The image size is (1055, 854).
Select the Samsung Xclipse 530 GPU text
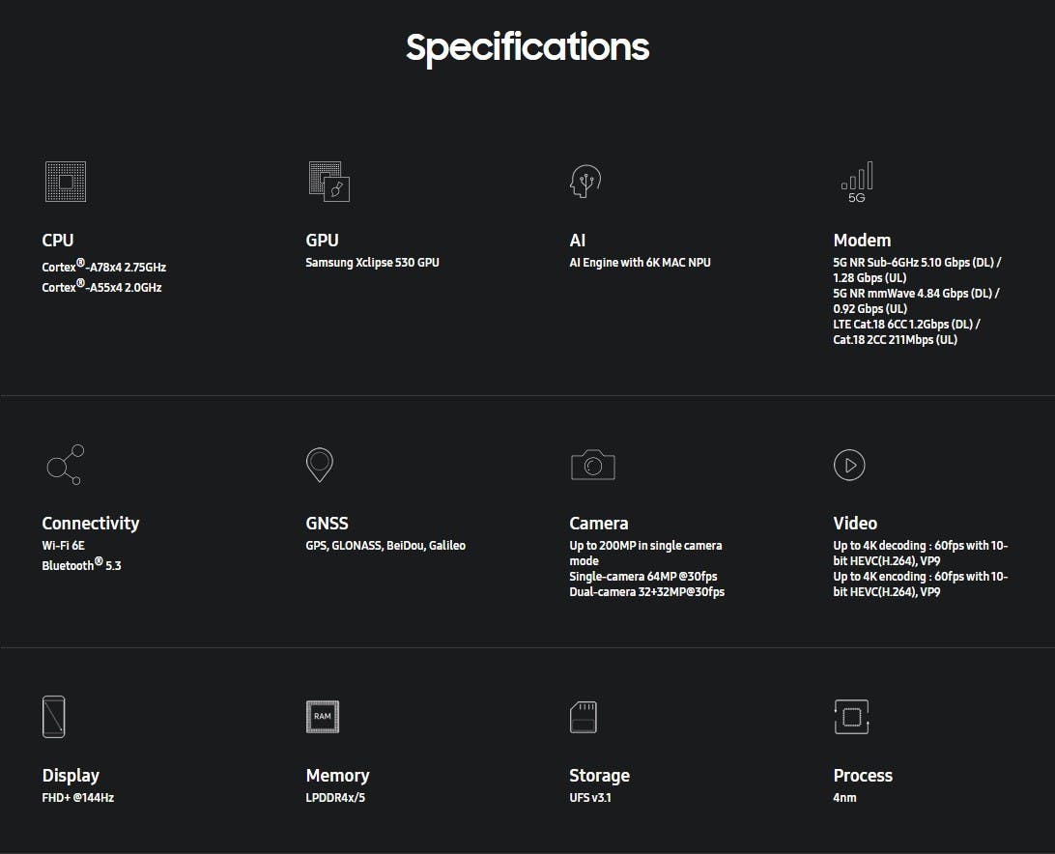[372, 263]
